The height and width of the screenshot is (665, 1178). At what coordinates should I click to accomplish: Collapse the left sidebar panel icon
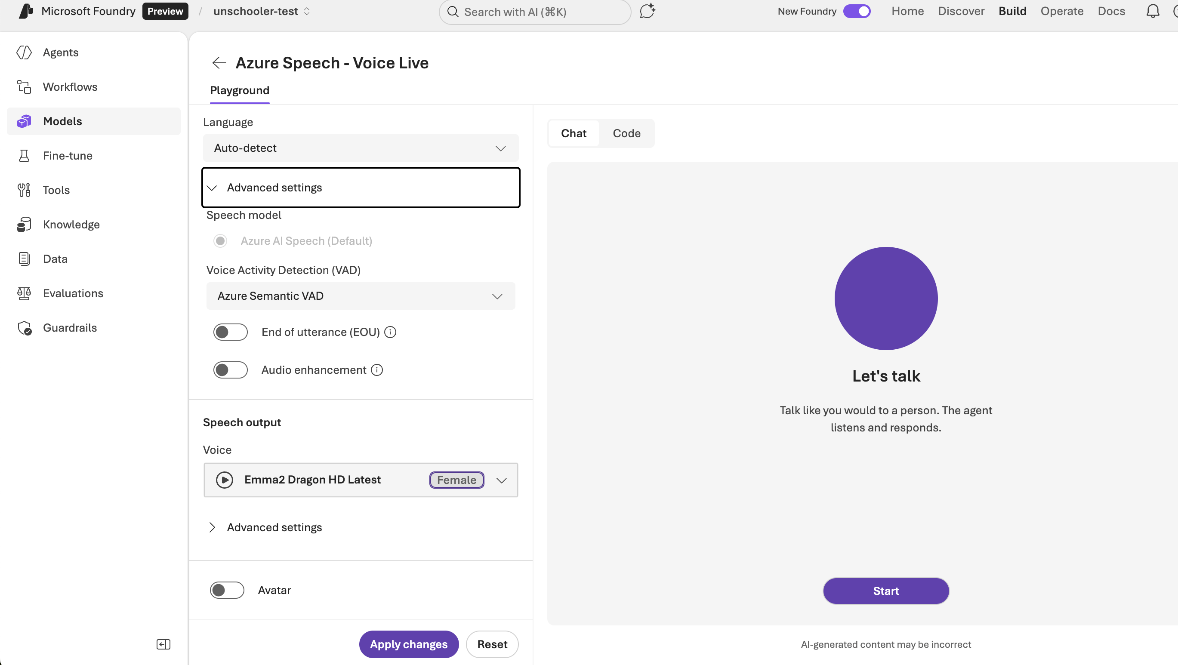(163, 644)
